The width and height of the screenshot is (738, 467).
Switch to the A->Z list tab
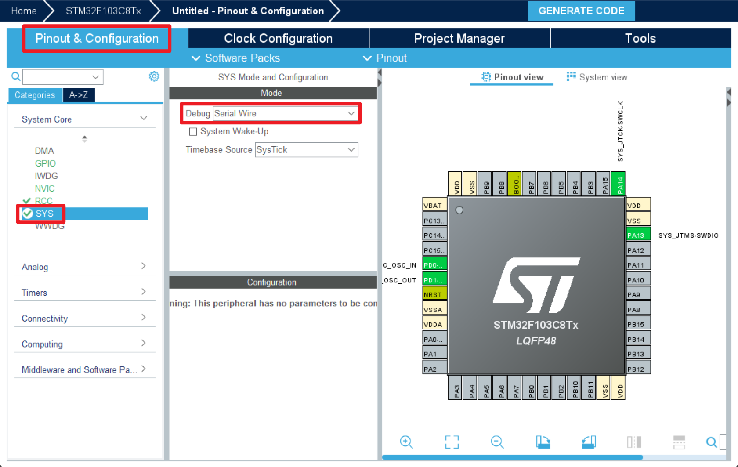pos(79,95)
